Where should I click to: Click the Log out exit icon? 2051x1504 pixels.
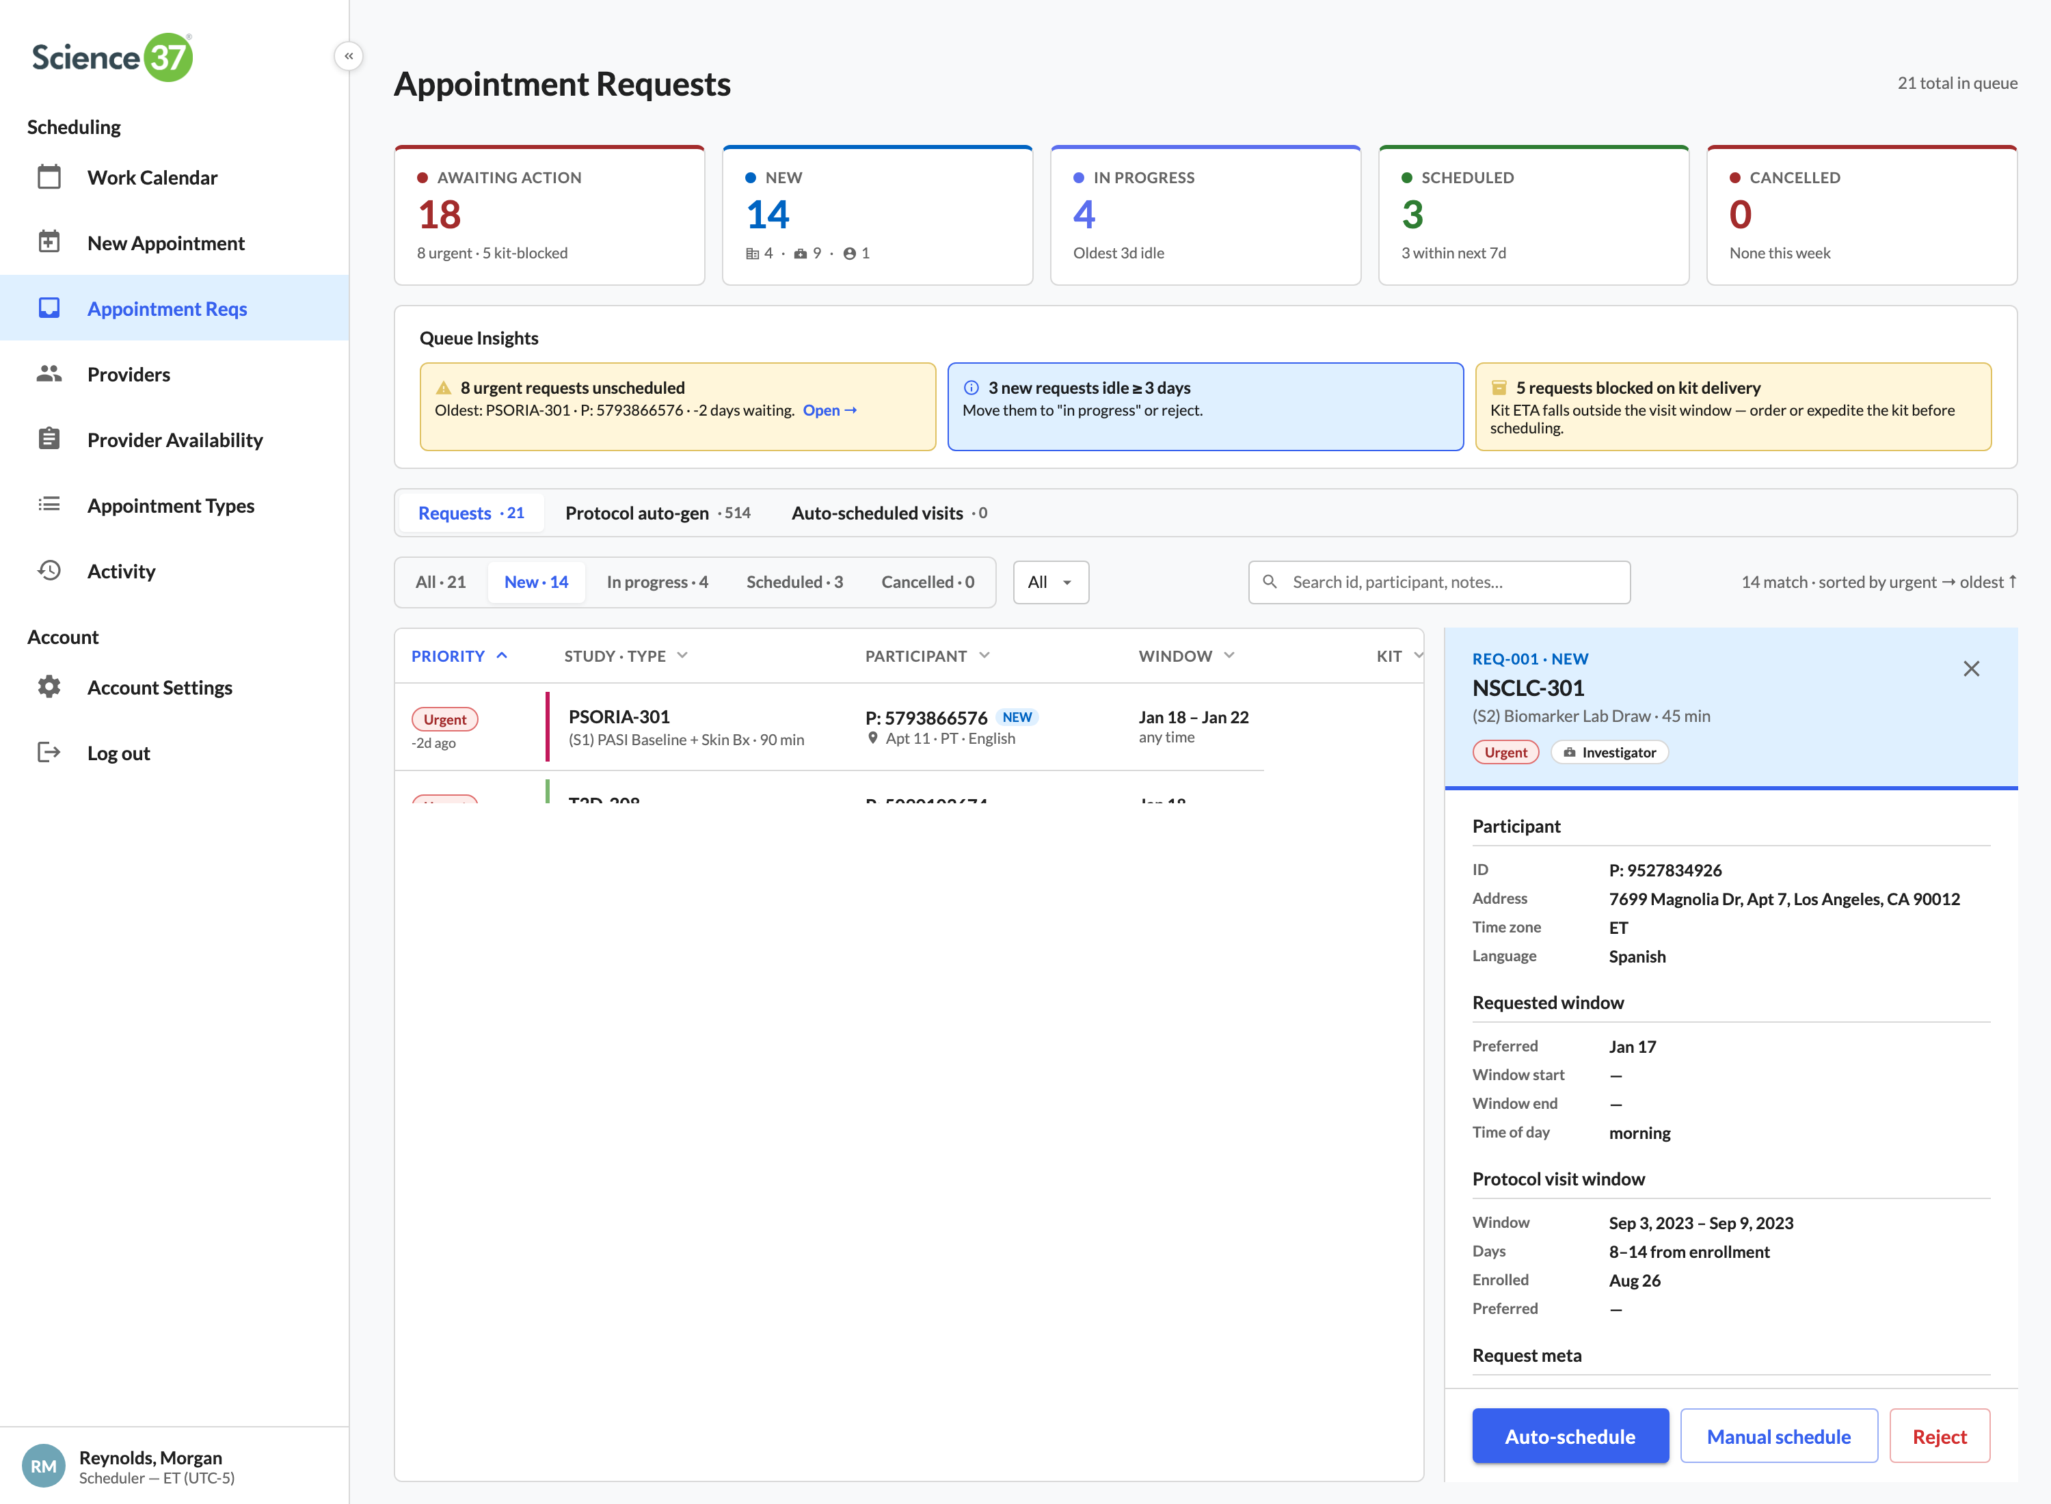pyautogui.click(x=49, y=752)
